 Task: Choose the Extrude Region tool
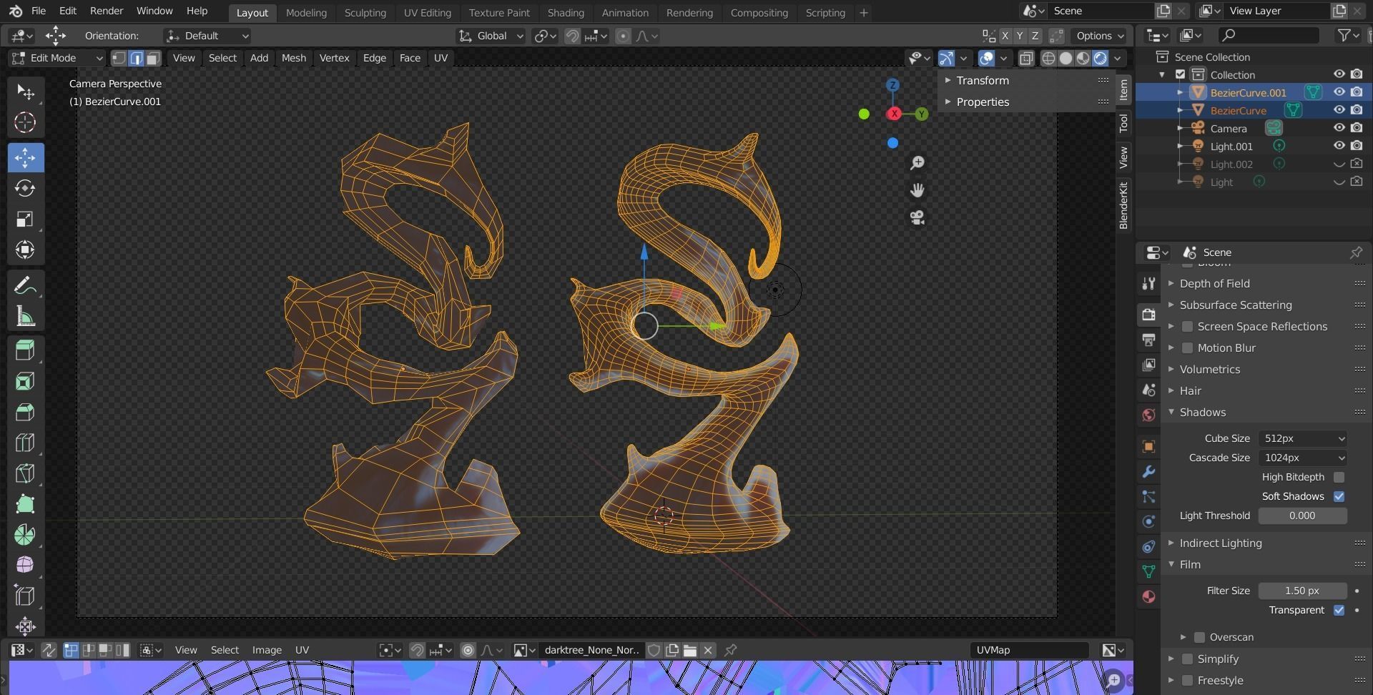25,350
